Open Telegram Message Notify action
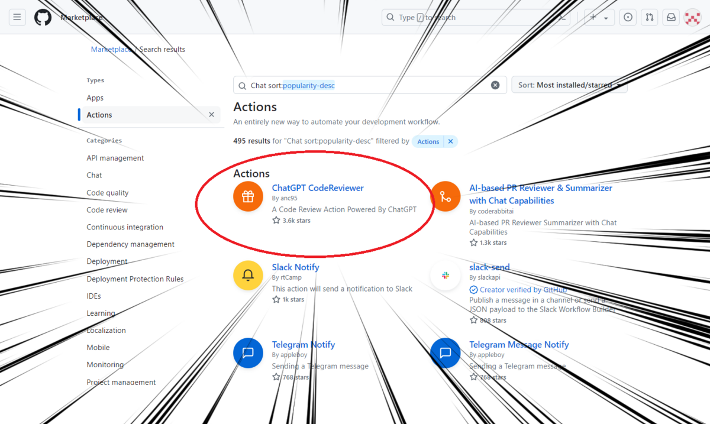710x424 pixels. (x=519, y=345)
